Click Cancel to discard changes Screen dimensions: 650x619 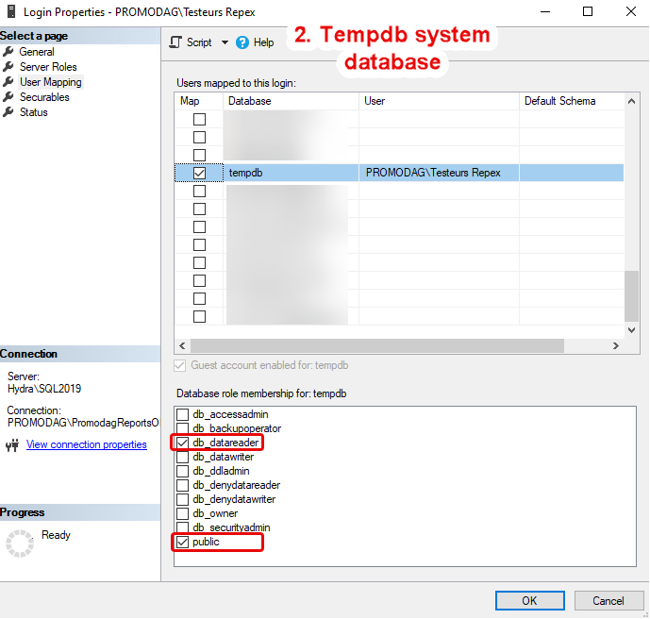coord(608,601)
